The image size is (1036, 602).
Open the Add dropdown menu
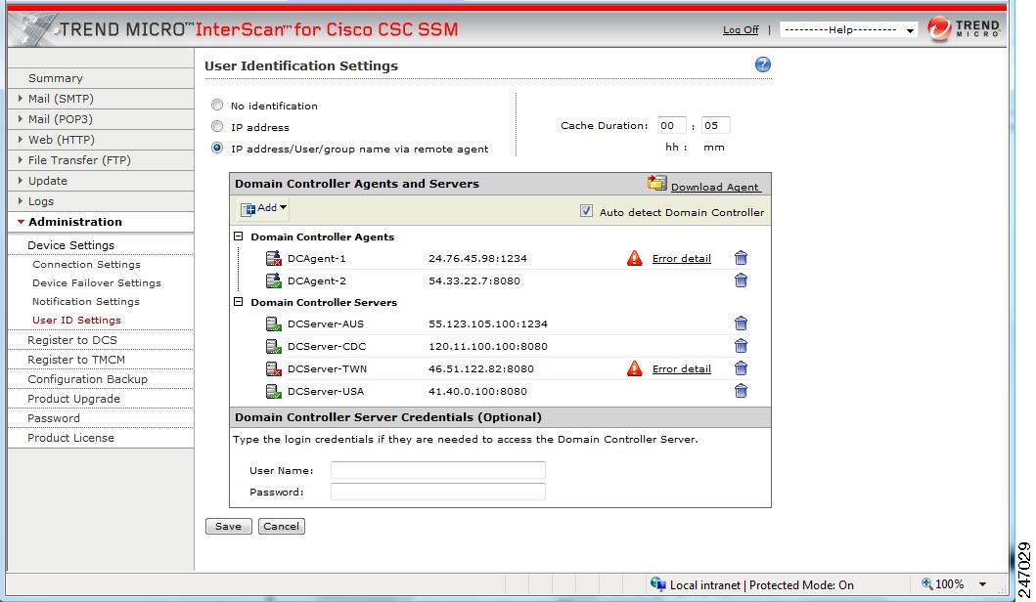pyautogui.click(x=263, y=208)
